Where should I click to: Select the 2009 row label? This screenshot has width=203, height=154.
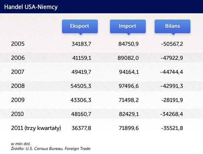click(x=18, y=100)
